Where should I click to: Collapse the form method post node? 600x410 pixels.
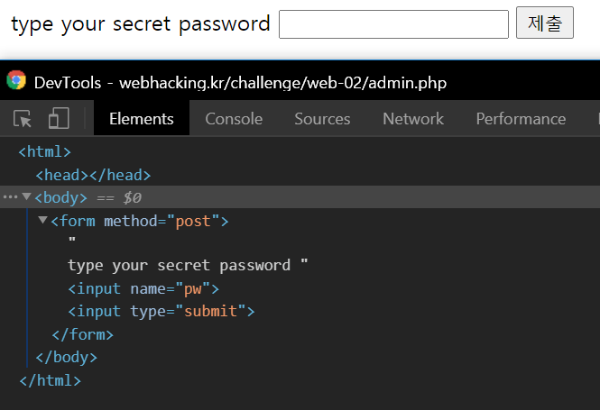click(42, 220)
